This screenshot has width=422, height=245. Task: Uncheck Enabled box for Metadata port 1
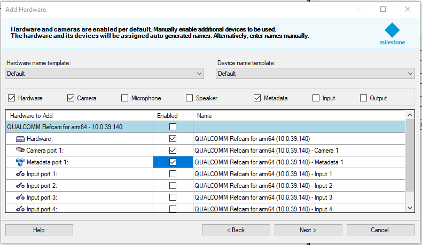pos(173,162)
